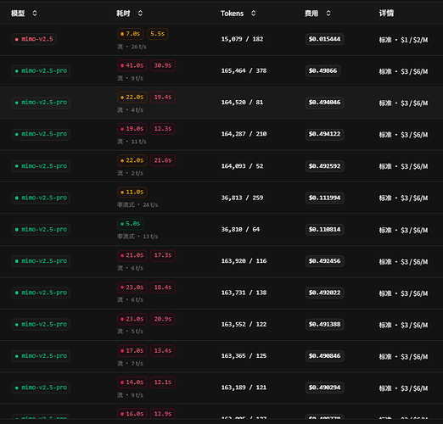Click the Tokens column header label
Viewport: 443px width, 424px height.
tap(232, 14)
